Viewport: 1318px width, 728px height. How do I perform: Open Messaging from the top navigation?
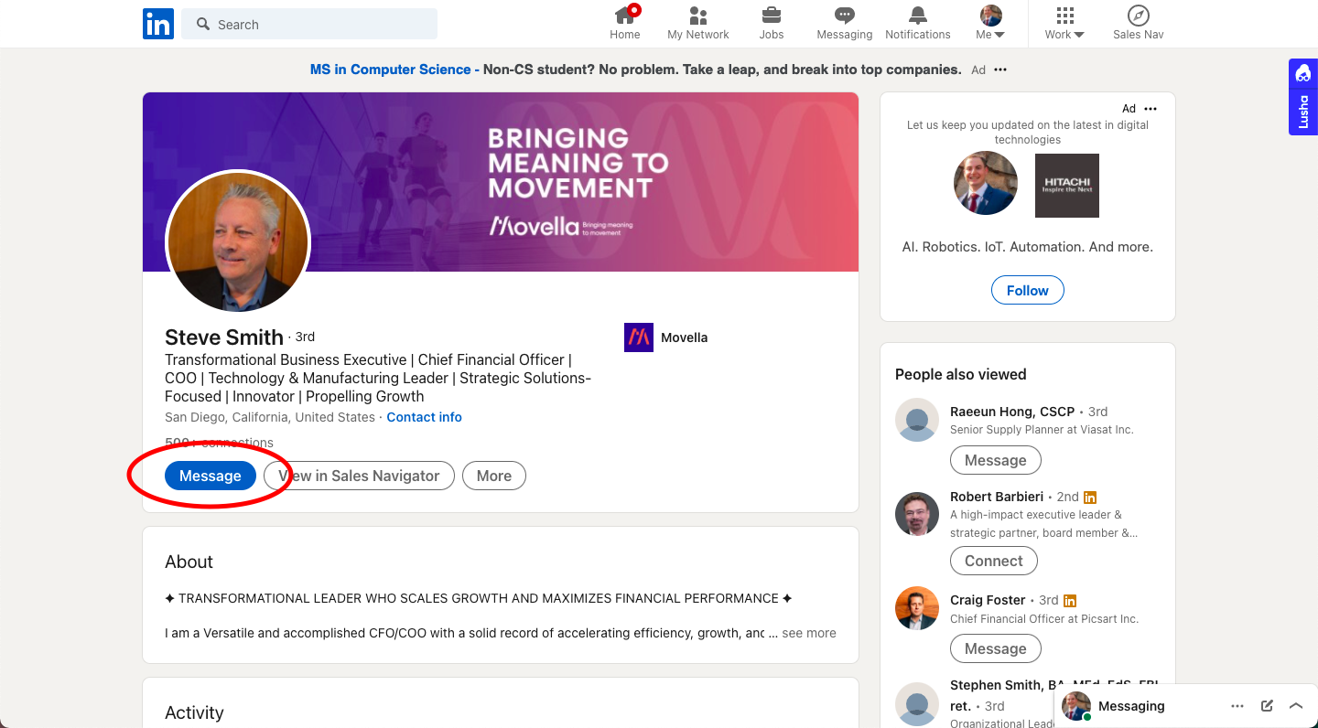coord(844,23)
